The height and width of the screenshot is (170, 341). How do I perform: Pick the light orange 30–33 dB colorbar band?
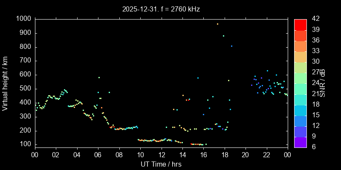[x=300, y=56]
